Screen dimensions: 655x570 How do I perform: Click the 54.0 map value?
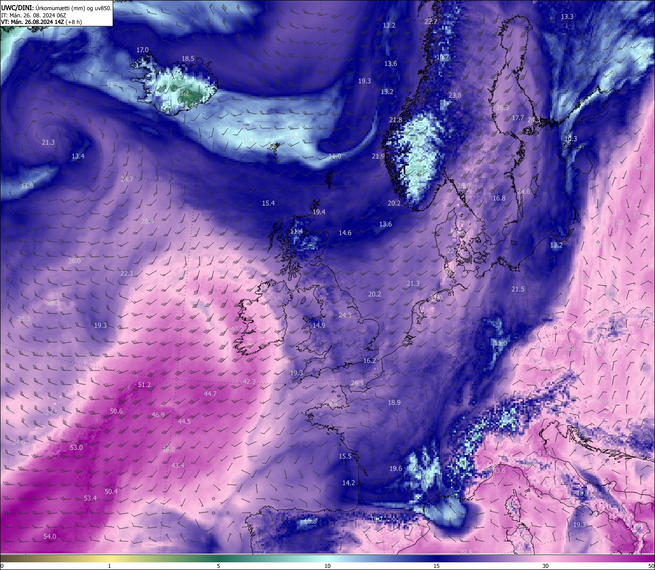click(x=50, y=536)
